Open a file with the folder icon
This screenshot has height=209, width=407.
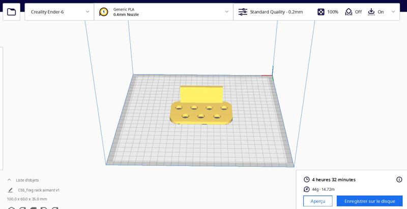coord(11,12)
